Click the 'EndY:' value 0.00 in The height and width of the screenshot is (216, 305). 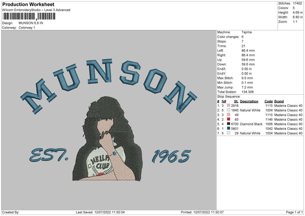coord(247,73)
